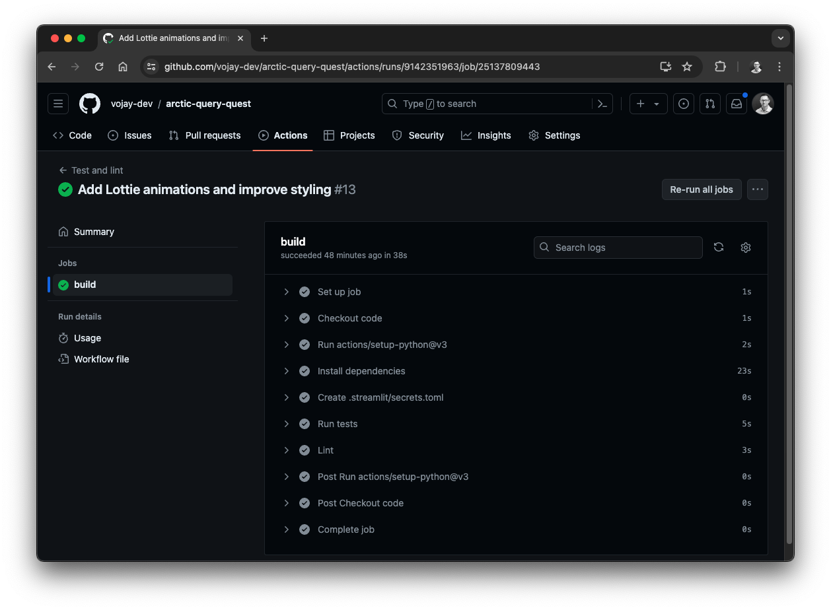
Task: Open Chrome three-dot menu
Action: pyautogui.click(x=779, y=67)
